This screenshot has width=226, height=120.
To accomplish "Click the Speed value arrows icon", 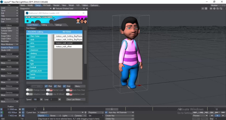I will 41,99.
